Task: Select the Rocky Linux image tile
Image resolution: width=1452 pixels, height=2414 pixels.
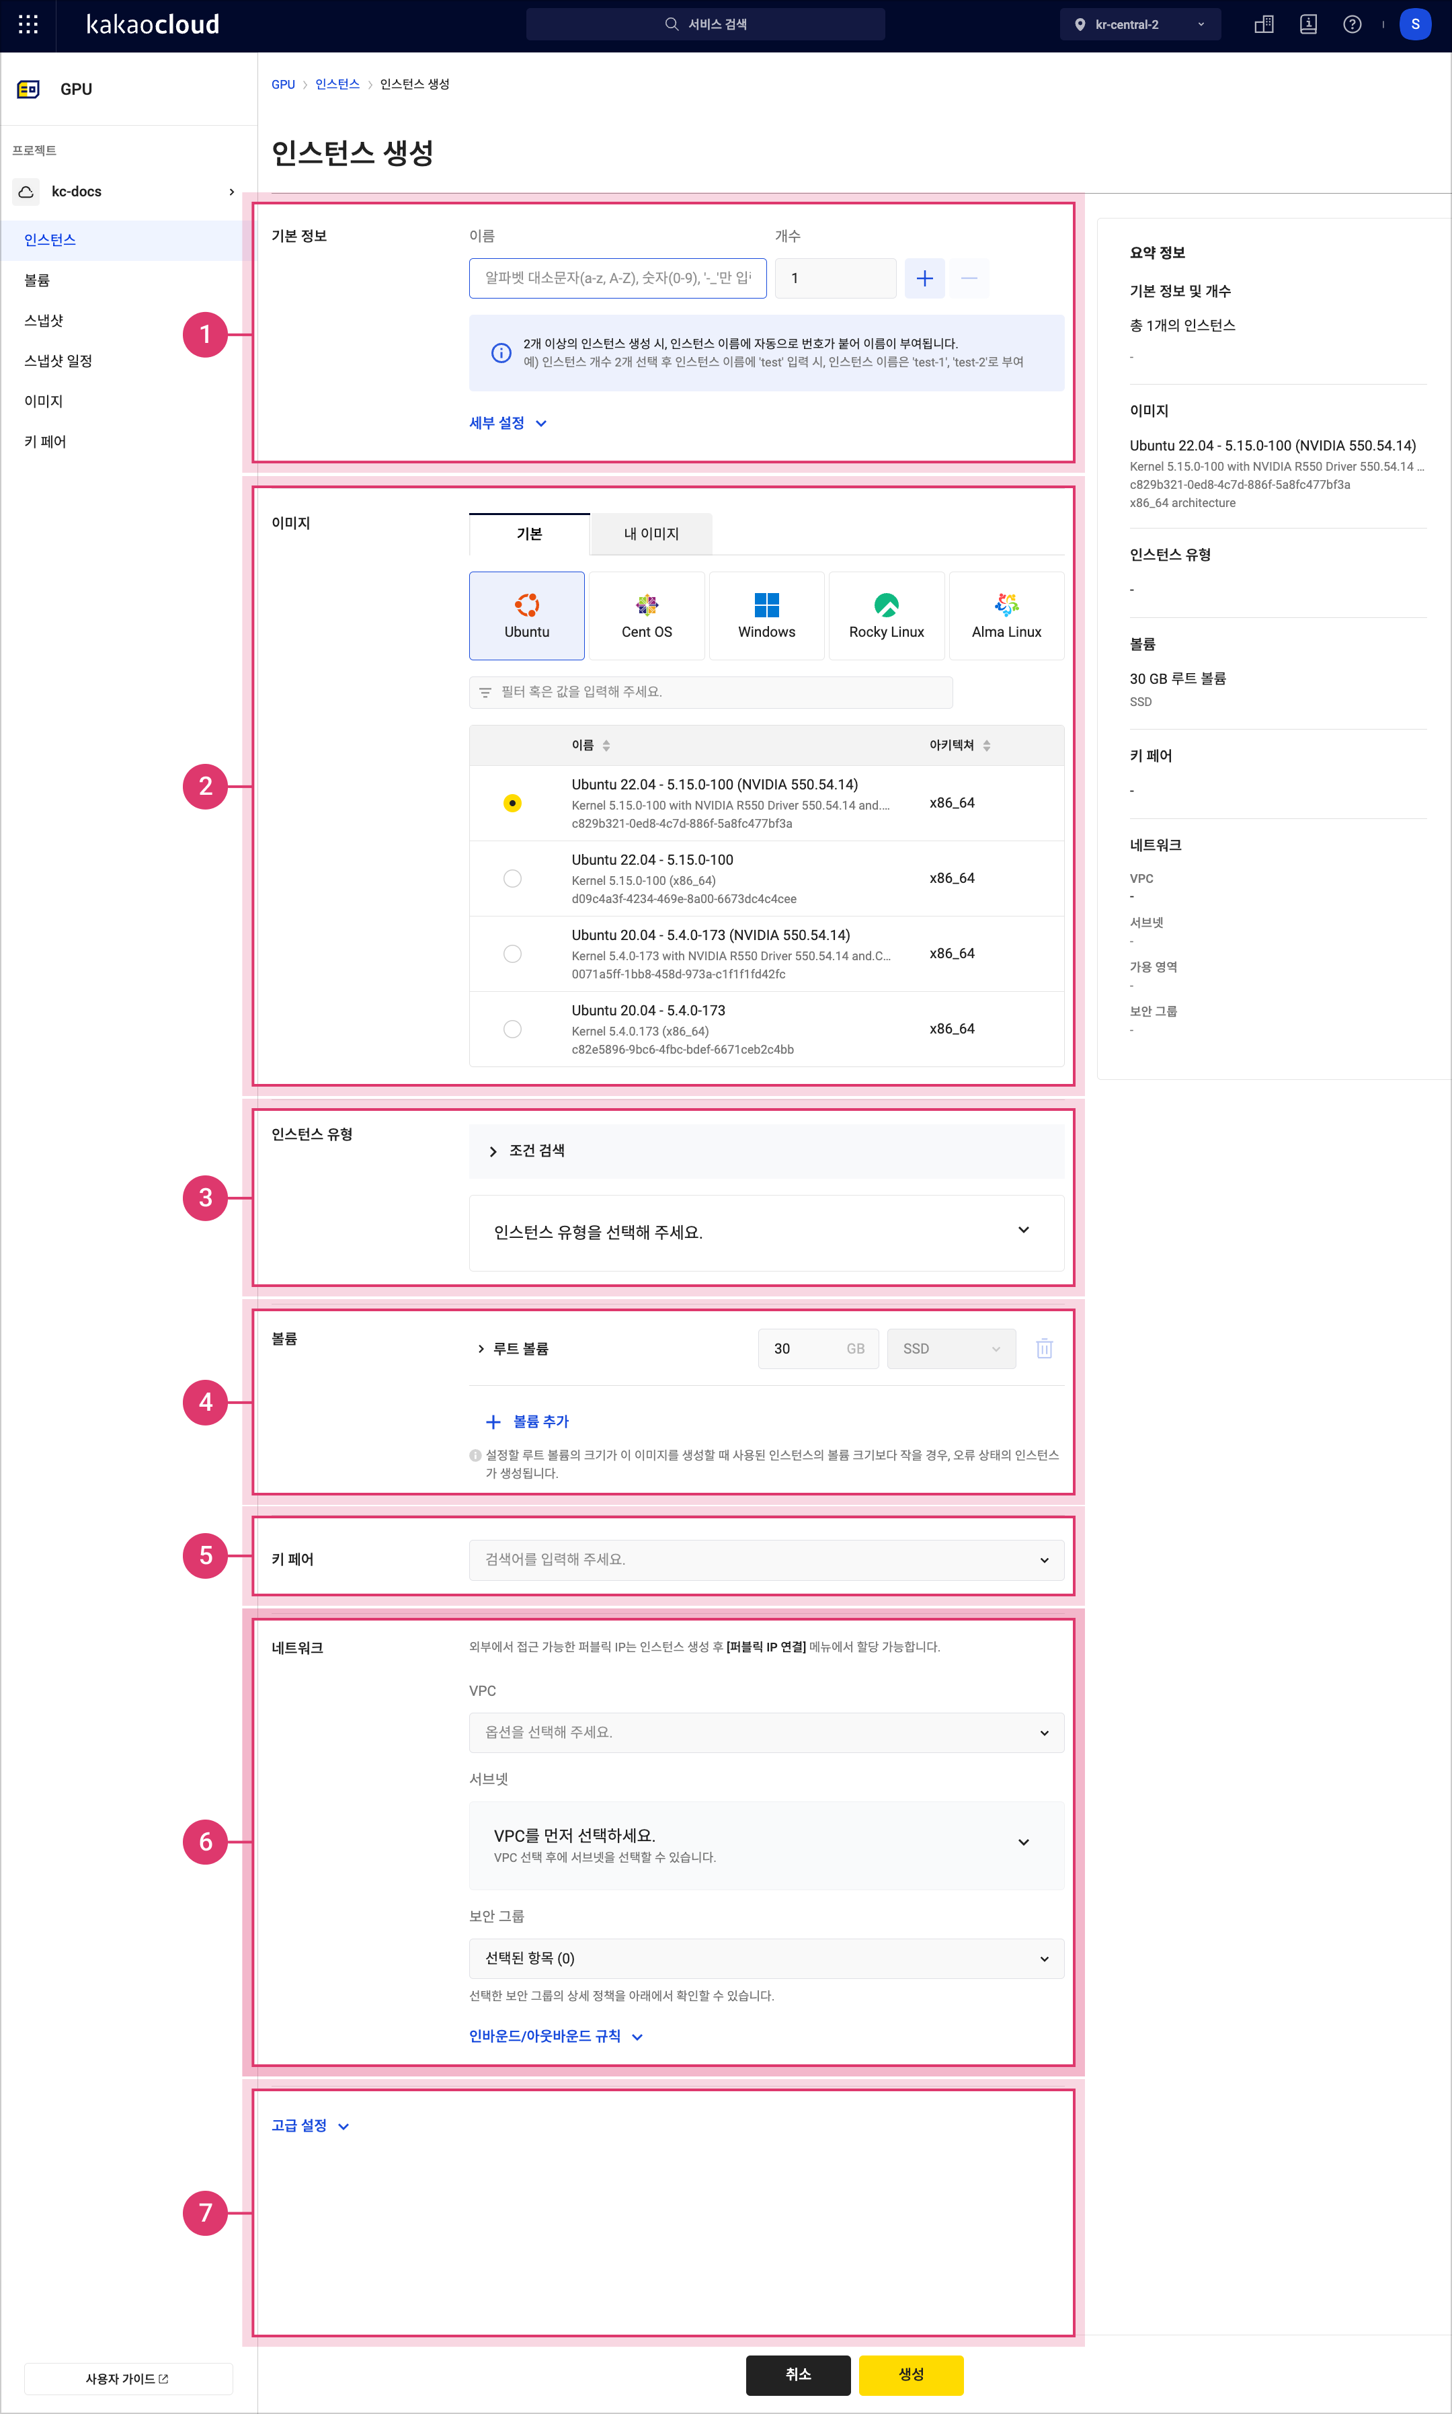Action: (x=887, y=615)
